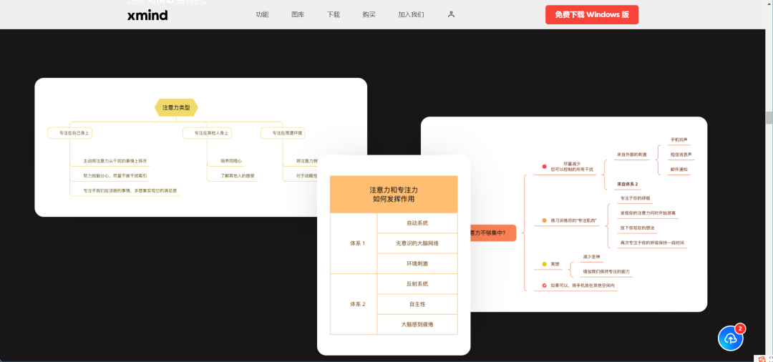The height and width of the screenshot is (362, 773).
Task: Click 主动将注意力从干扰的事情上移开 subtopic
Action: coord(115,161)
